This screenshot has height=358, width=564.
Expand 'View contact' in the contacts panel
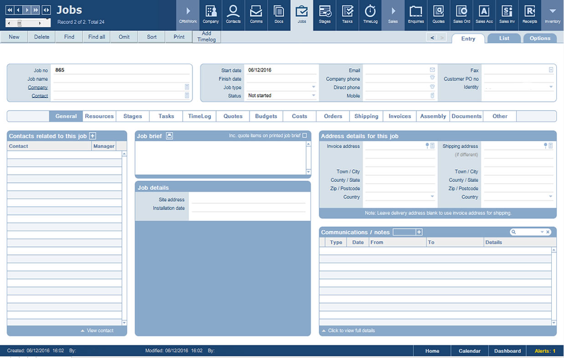pyautogui.click(x=97, y=331)
